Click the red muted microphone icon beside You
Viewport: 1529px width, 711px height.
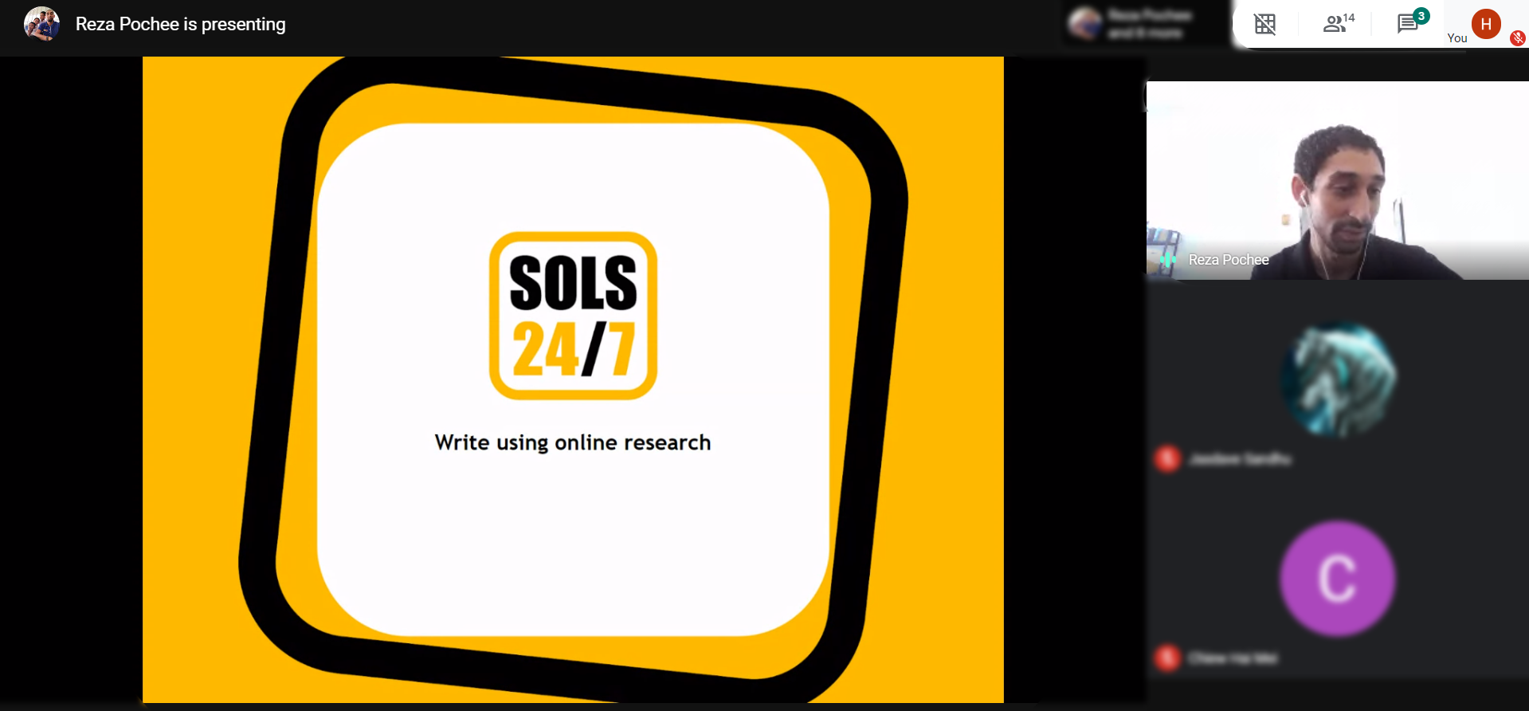(x=1518, y=37)
